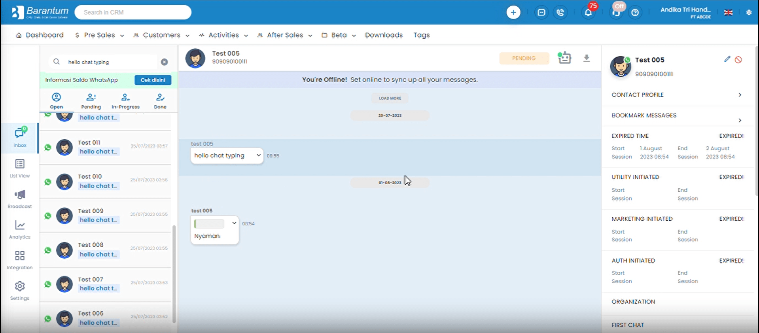
Task: Click the chat list vertical scrollbar
Action: (174, 273)
